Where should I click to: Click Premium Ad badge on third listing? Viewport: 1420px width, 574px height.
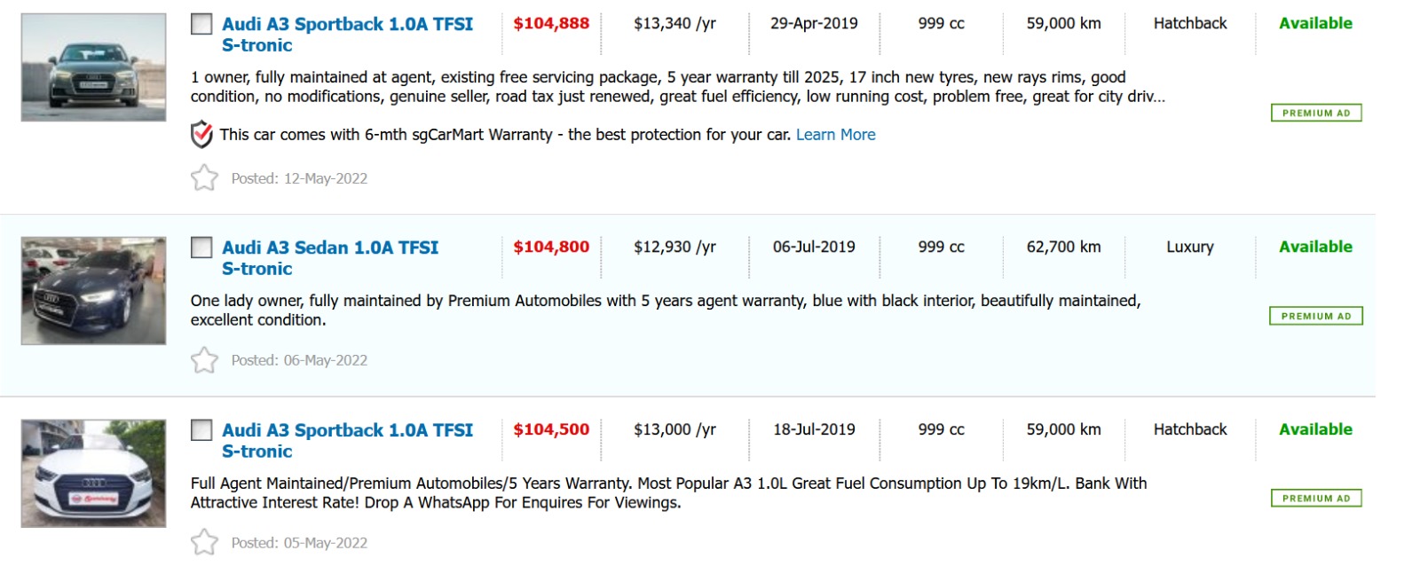(x=1315, y=499)
